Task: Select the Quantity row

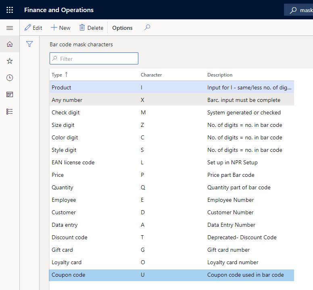Action: point(172,187)
